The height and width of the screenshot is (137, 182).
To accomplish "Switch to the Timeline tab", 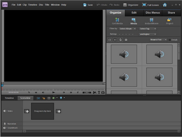I will [9, 98].
